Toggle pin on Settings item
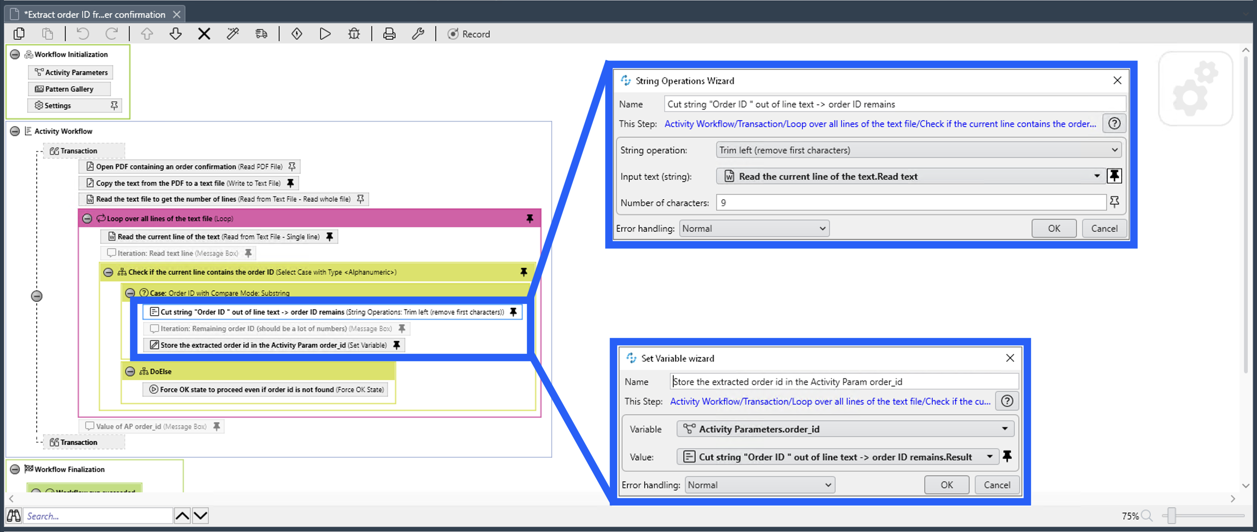The width and height of the screenshot is (1257, 532). (114, 105)
